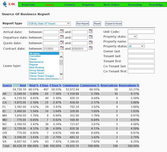Open calendar for Departure date start
The height and width of the screenshot is (152, 167).
62,37
